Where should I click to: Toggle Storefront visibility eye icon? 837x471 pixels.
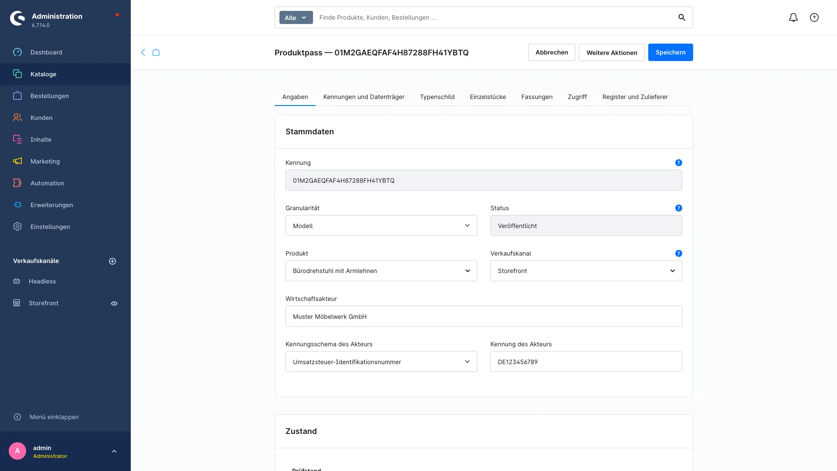(x=114, y=304)
